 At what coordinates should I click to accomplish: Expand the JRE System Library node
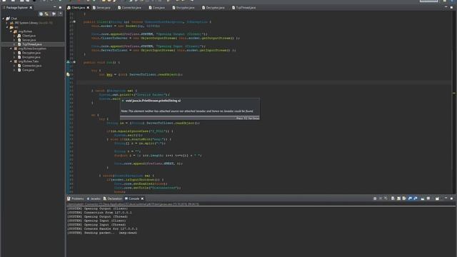[7, 23]
